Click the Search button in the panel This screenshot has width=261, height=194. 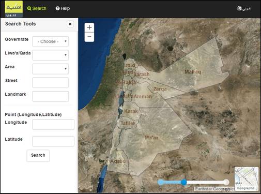pos(38,156)
